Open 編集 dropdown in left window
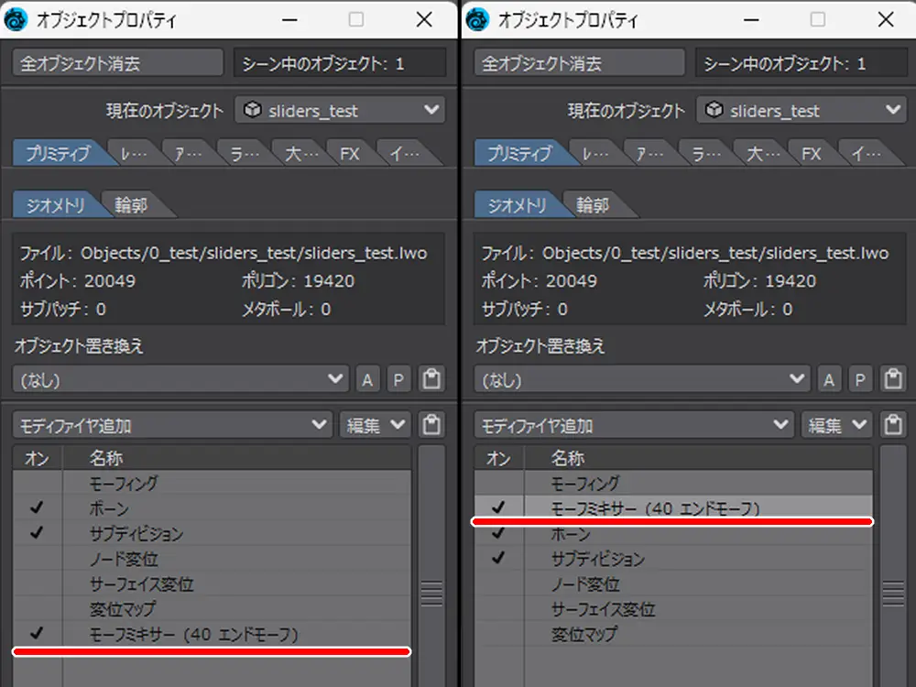 (374, 425)
